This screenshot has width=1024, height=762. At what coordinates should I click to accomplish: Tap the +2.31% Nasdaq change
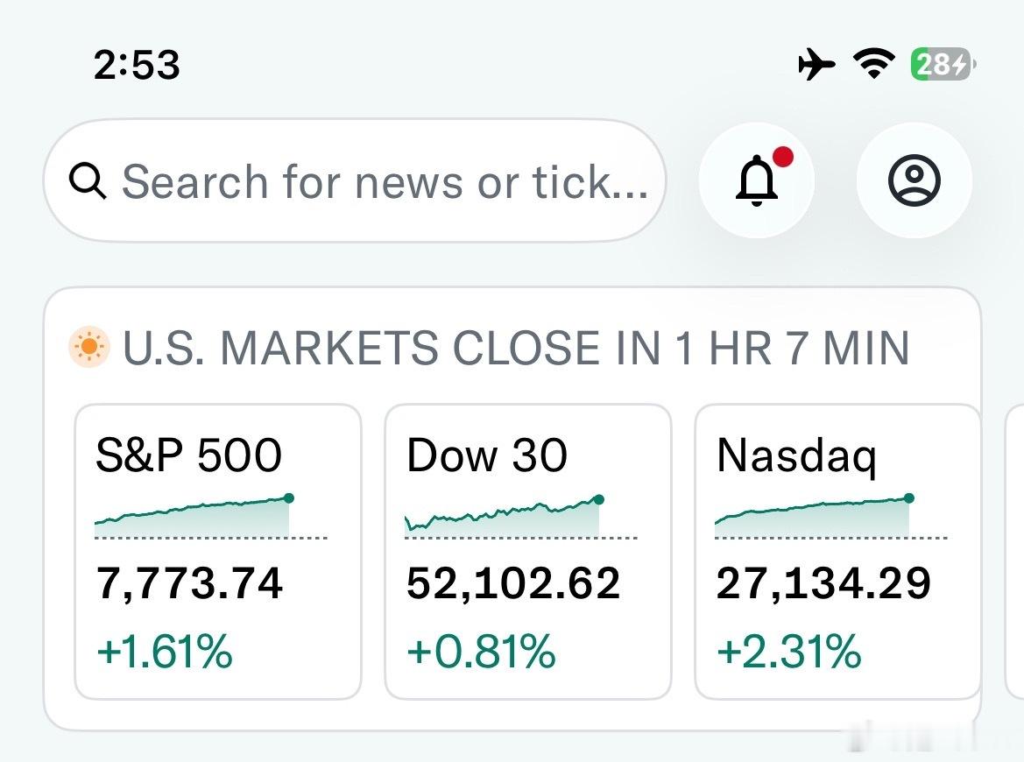pos(789,651)
